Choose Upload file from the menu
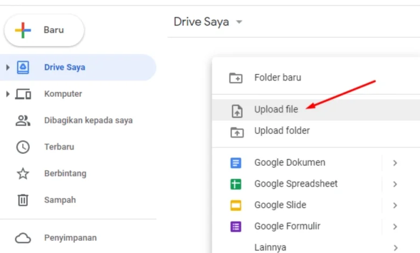Viewport: 420px width, 253px height. tap(316, 110)
